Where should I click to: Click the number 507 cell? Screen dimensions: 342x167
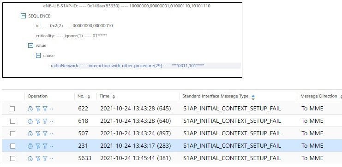pyautogui.click(x=83, y=133)
